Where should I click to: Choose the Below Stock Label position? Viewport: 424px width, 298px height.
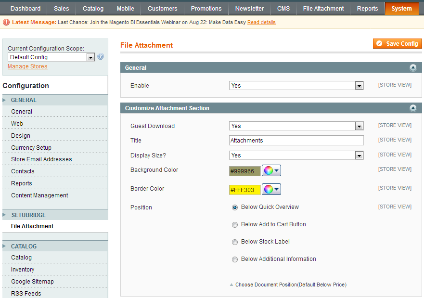[235, 242]
